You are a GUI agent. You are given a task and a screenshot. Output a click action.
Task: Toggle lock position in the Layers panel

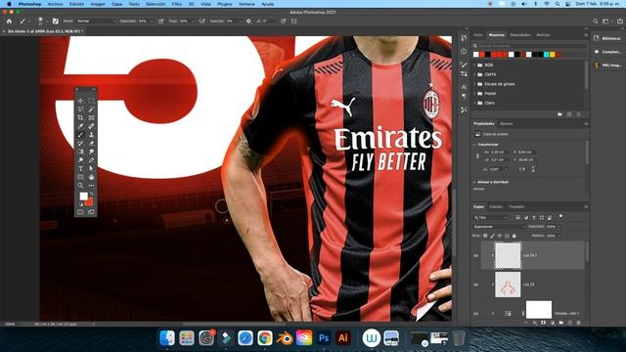click(500, 236)
